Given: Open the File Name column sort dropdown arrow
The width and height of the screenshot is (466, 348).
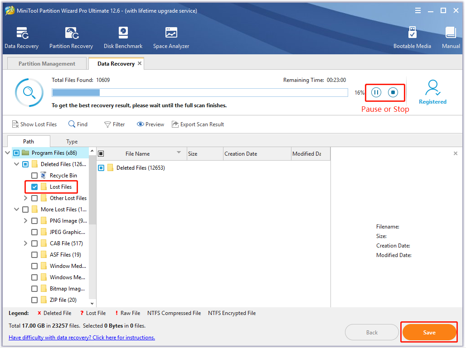Looking at the screenshot, I should (179, 152).
